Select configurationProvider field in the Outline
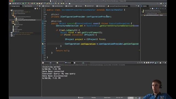This screenshot has width=176, height=99. coord(156,13)
